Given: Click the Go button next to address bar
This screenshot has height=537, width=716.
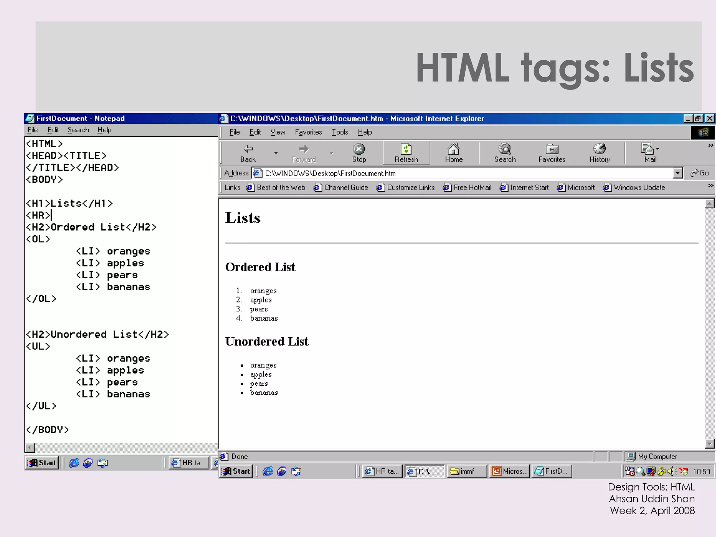Looking at the screenshot, I should point(700,173).
